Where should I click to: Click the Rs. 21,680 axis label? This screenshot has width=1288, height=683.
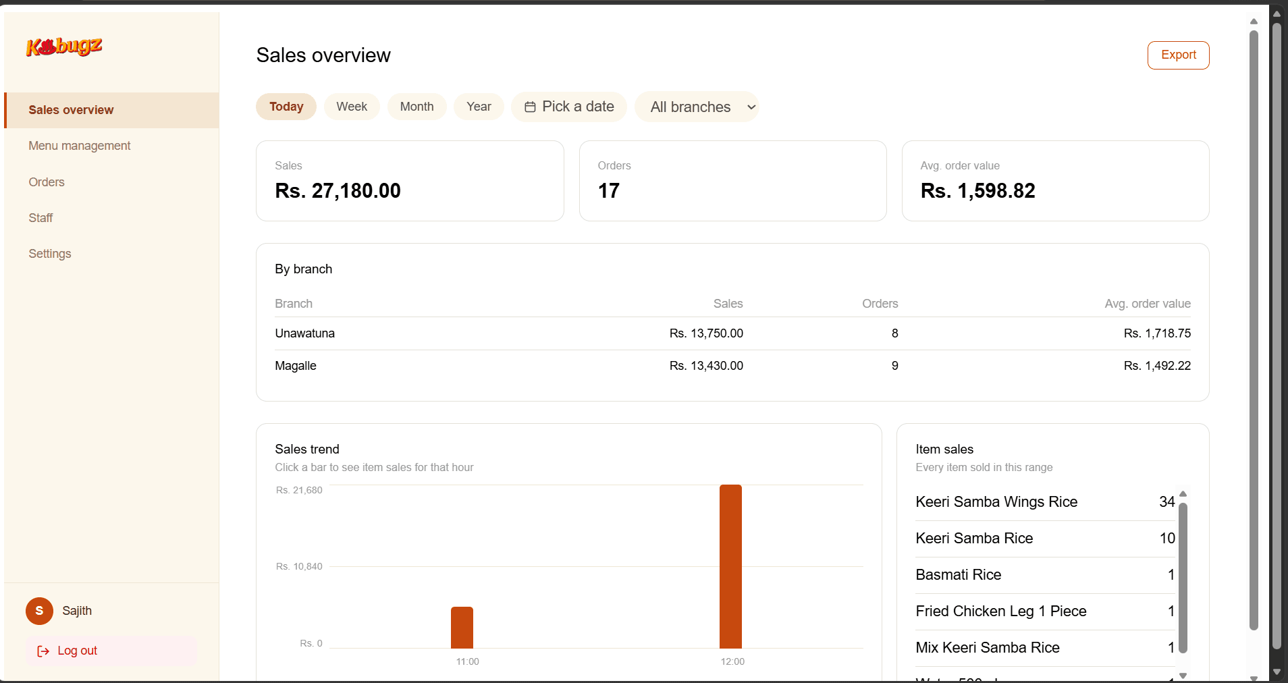pyautogui.click(x=299, y=491)
